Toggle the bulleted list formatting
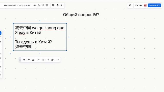 coord(43,60)
